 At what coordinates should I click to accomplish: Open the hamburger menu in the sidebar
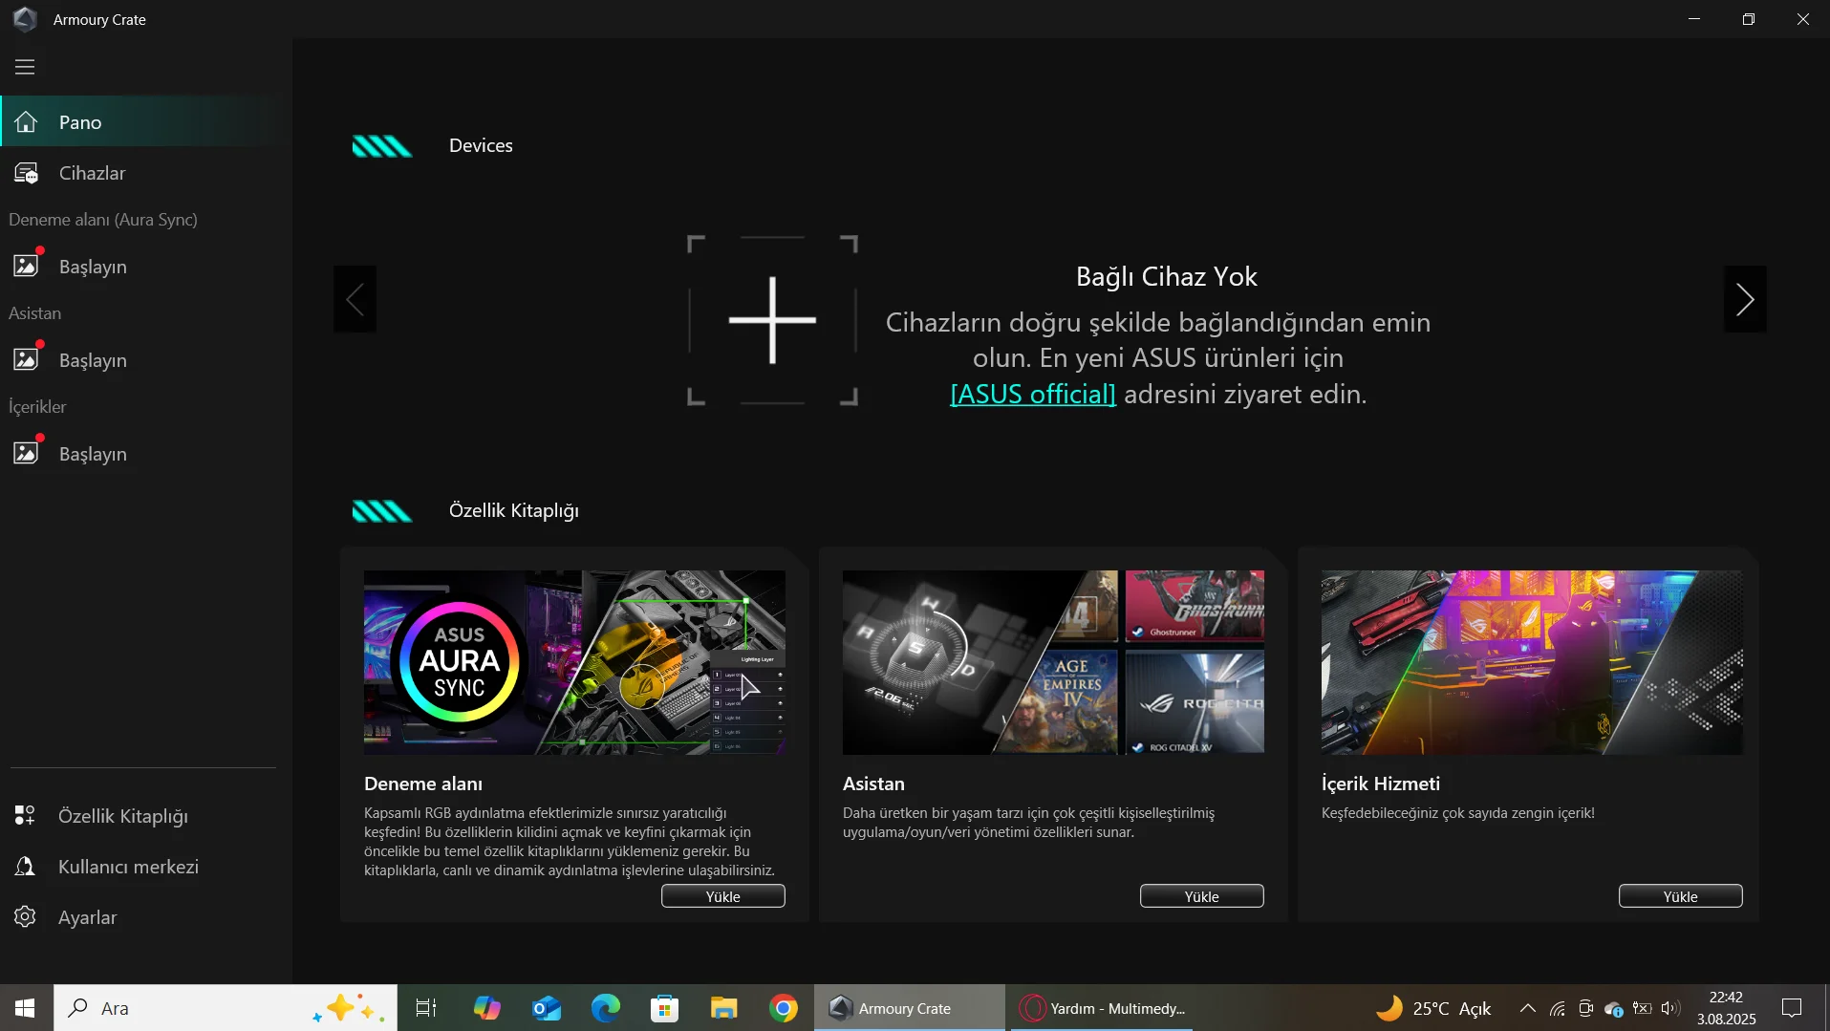click(x=25, y=67)
